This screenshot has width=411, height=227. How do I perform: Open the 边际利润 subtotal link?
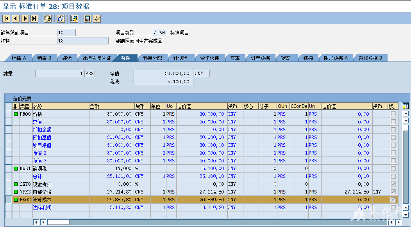coord(42,208)
